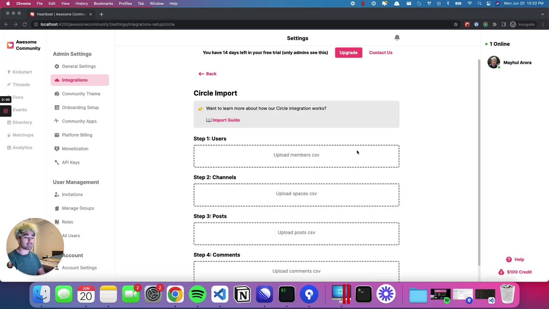Click the Awesome Community name
The image size is (549, 309).
[28, 45]
